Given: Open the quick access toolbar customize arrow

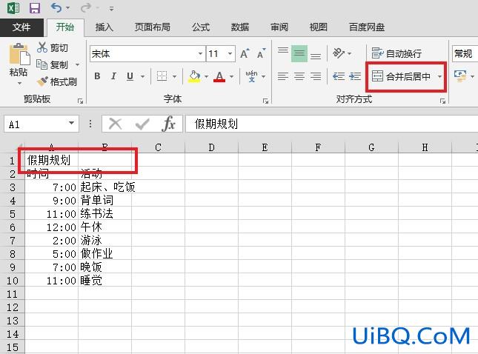Looking at the screenshot, I should pyautogui.click(x=112, y=9).
